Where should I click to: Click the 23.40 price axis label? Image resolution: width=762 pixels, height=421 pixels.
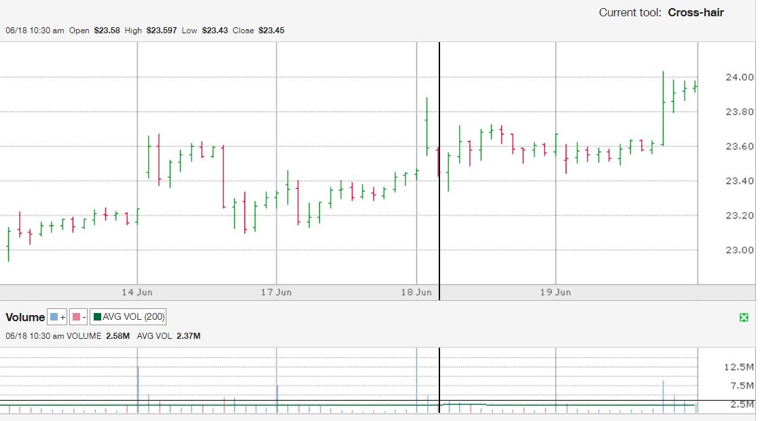739,181
